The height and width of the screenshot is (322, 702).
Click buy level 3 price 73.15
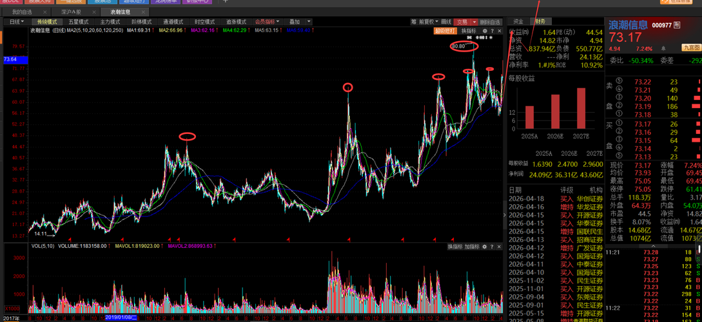(x=643, y=140)
